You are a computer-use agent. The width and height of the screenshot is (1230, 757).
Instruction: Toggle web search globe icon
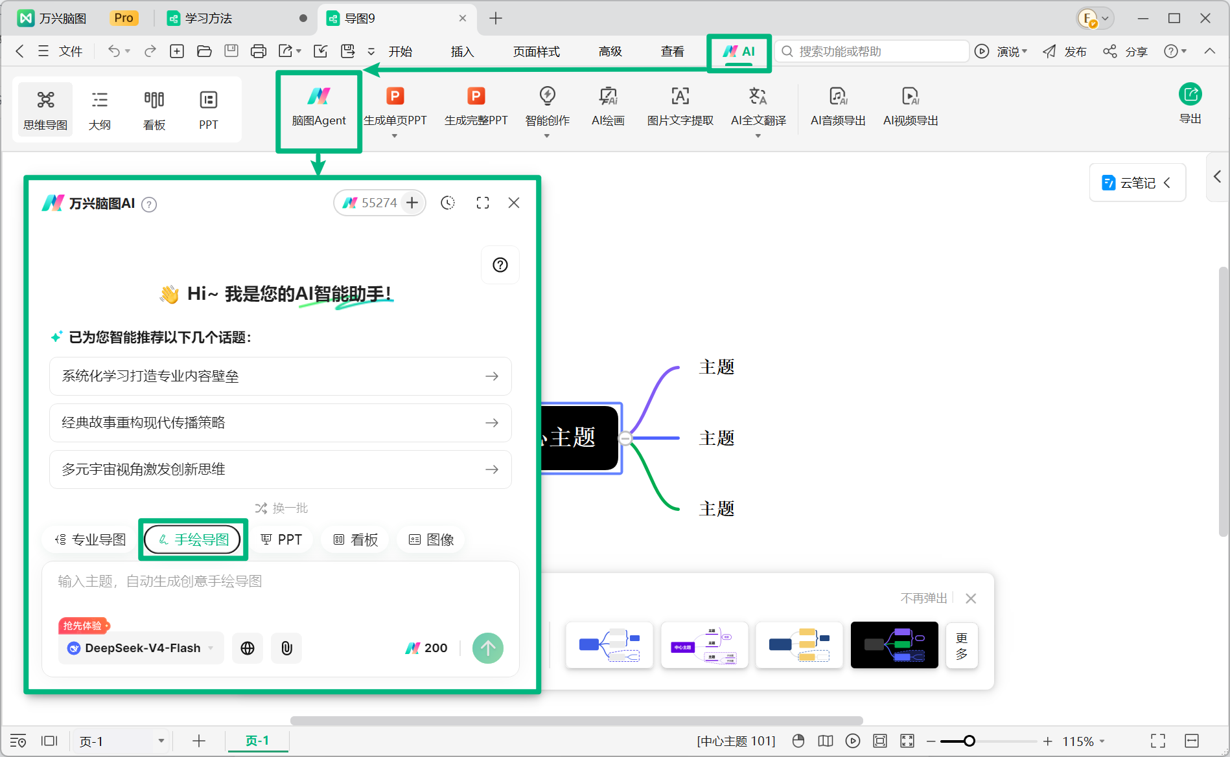[x=248, y=648]
